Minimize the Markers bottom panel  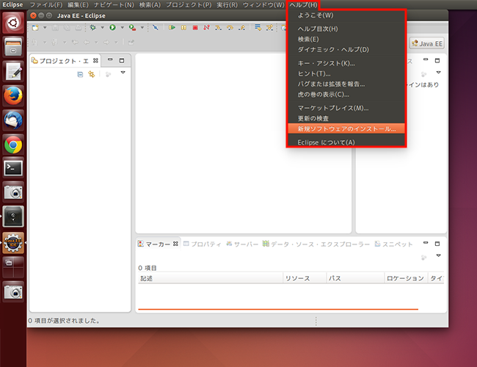pos(426,243)
